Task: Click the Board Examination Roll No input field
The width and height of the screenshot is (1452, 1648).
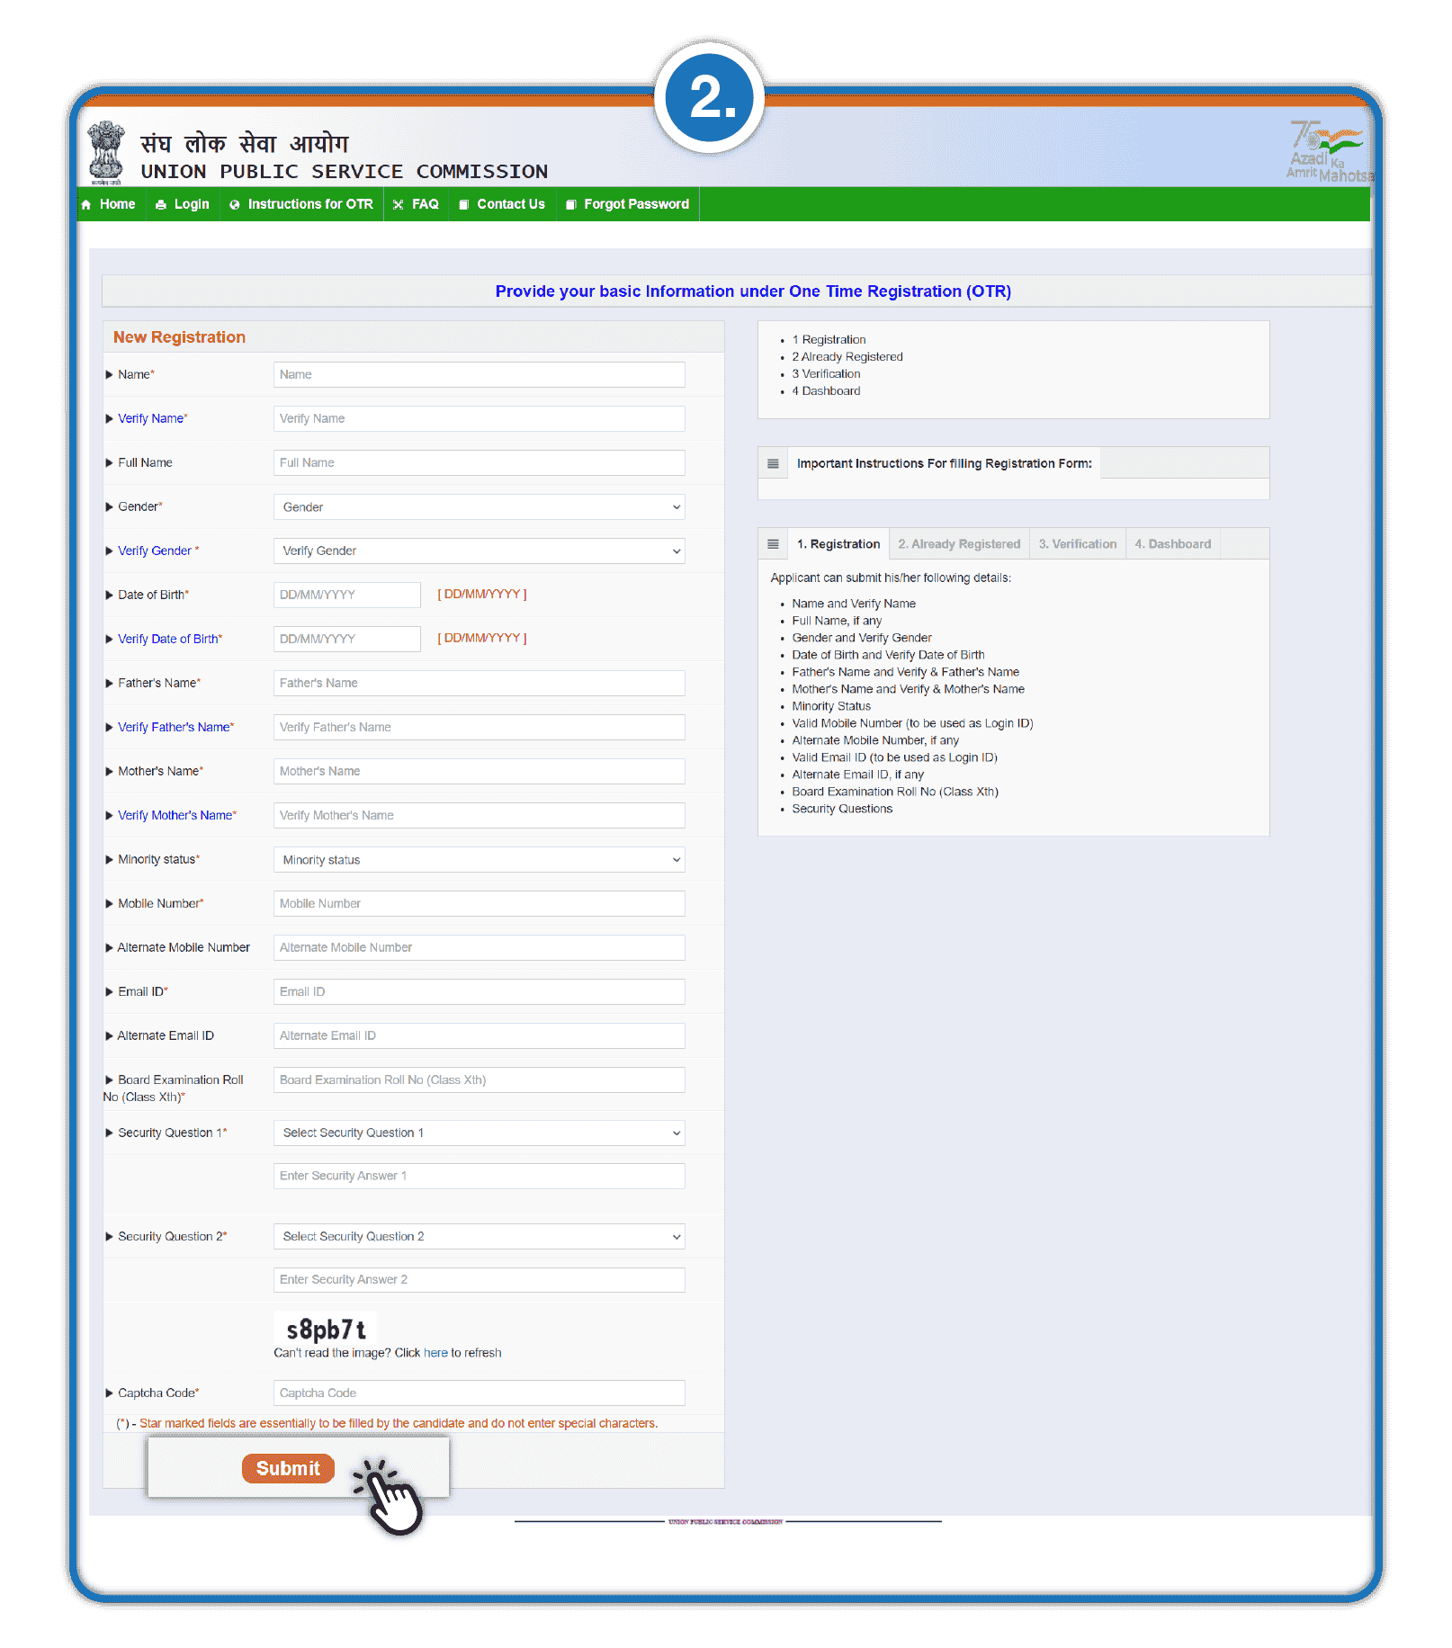Action: 480,1080
